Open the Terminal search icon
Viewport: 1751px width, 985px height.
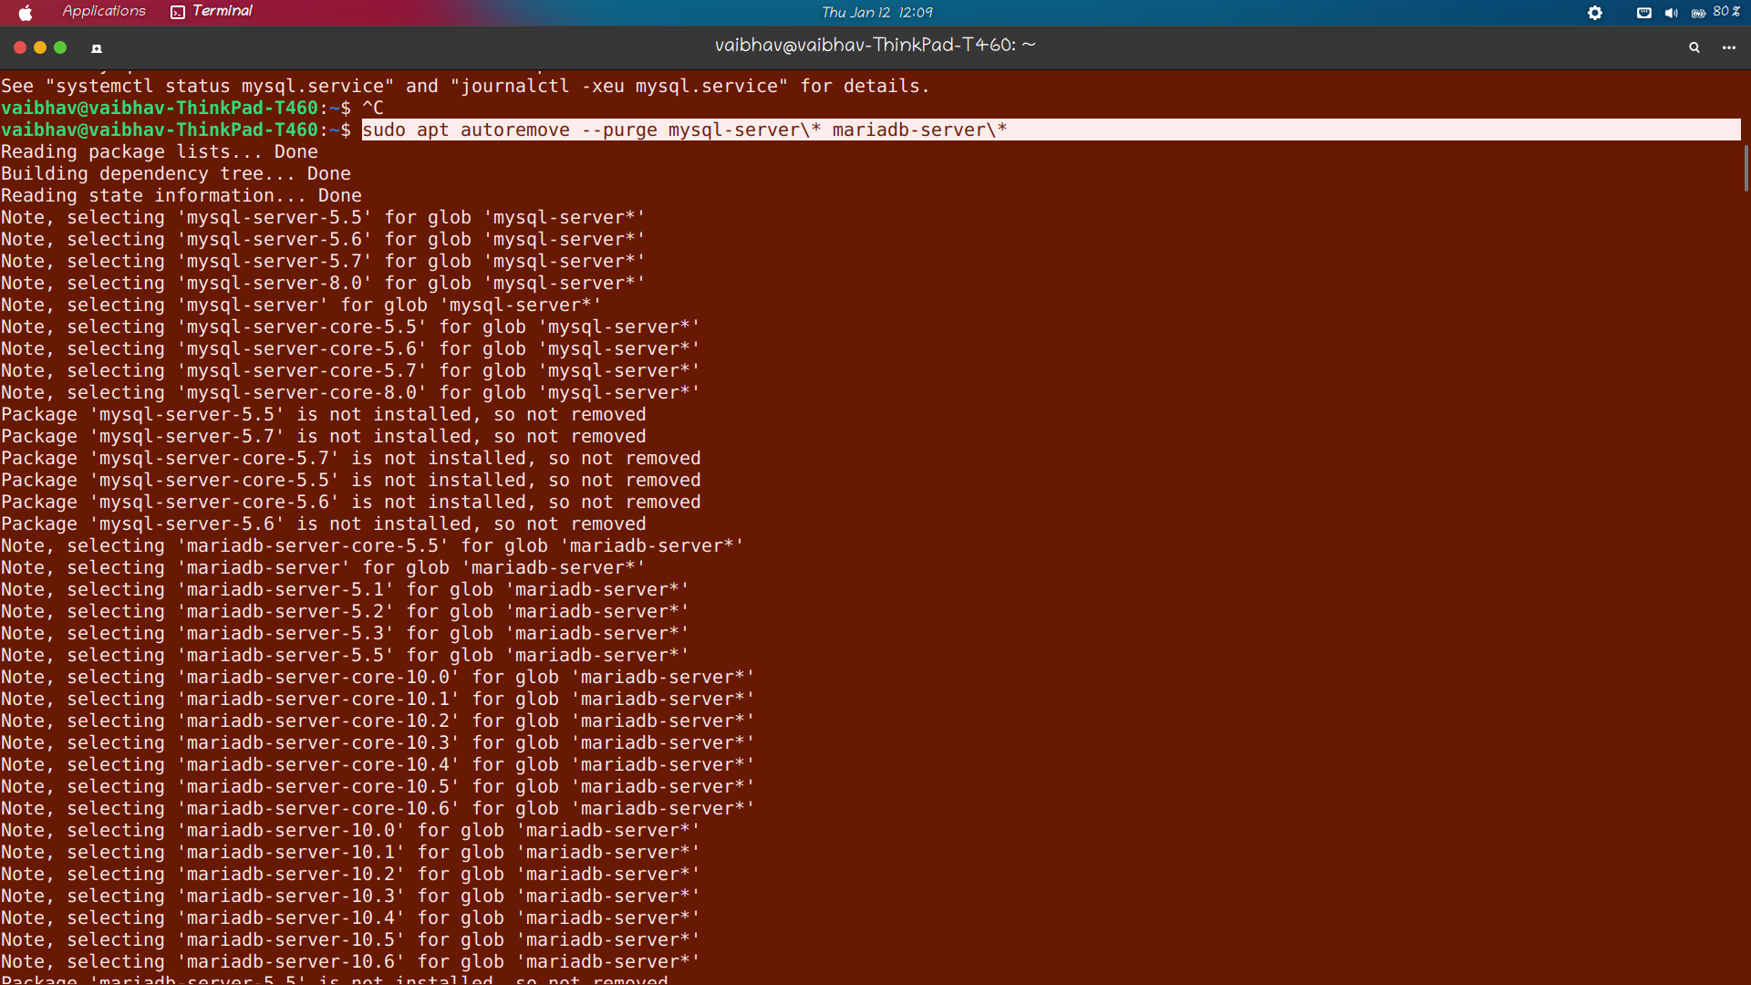click(x=1694, y=47)
